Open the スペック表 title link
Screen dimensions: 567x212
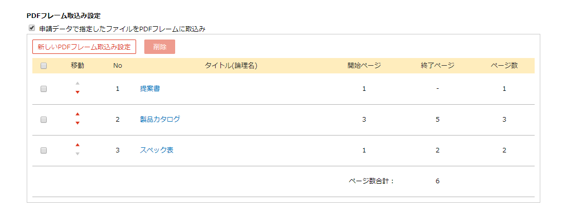(x=156, y=150)
